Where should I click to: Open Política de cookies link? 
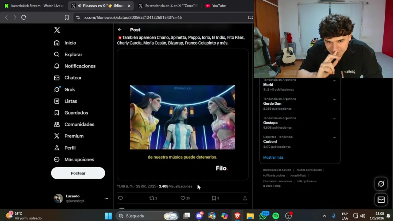tap(274, 176)
